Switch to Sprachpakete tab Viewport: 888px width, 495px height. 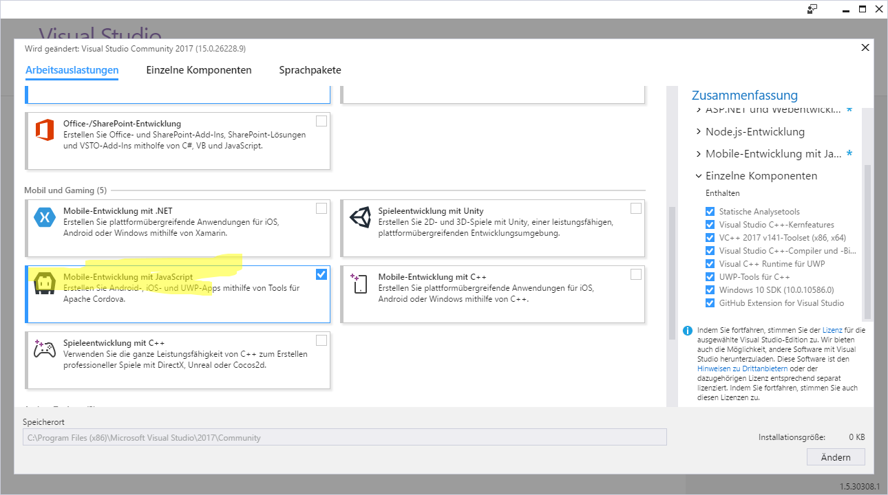(310, 70)
